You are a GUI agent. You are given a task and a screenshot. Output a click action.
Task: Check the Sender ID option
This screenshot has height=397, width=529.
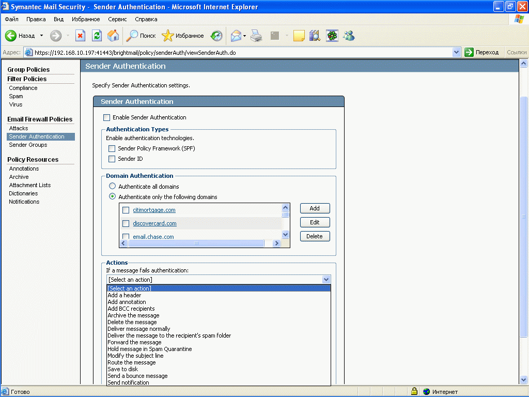112,159
